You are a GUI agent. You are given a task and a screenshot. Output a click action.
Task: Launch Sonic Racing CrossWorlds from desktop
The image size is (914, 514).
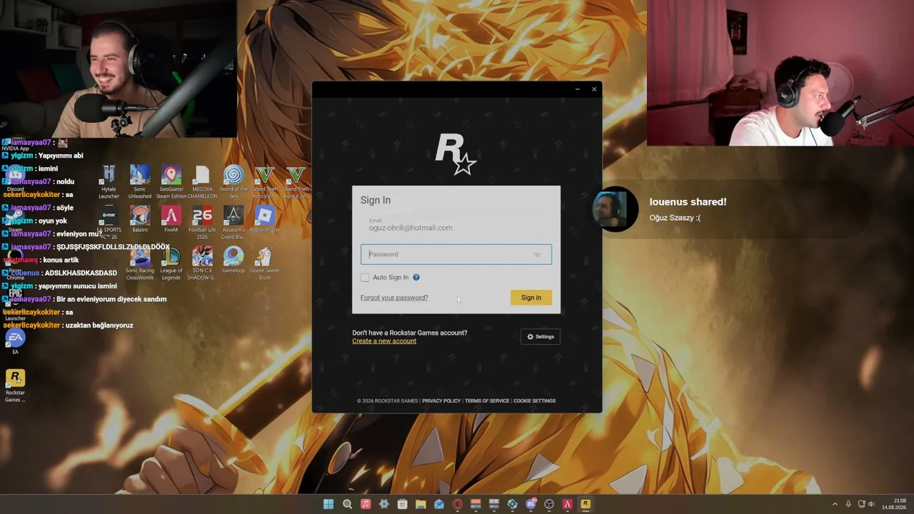pyautogui.click(x=140, y=262)
